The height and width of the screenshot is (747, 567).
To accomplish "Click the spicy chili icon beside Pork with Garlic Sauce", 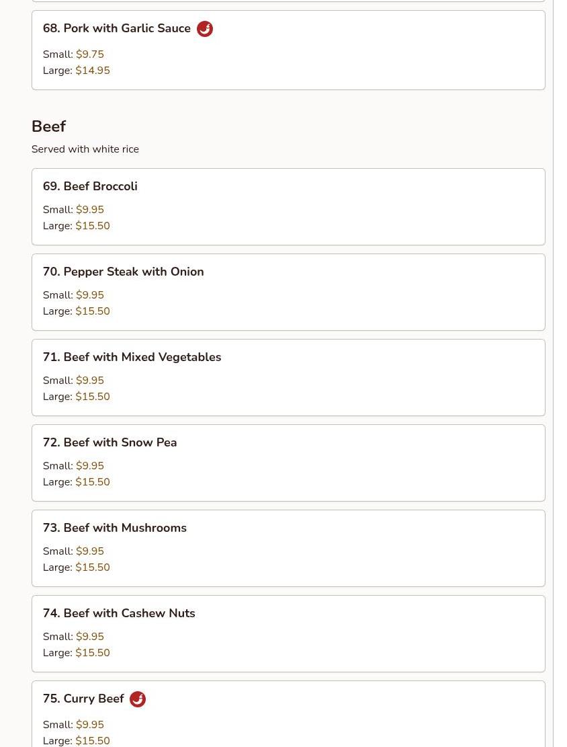I will tap(205, 29).
